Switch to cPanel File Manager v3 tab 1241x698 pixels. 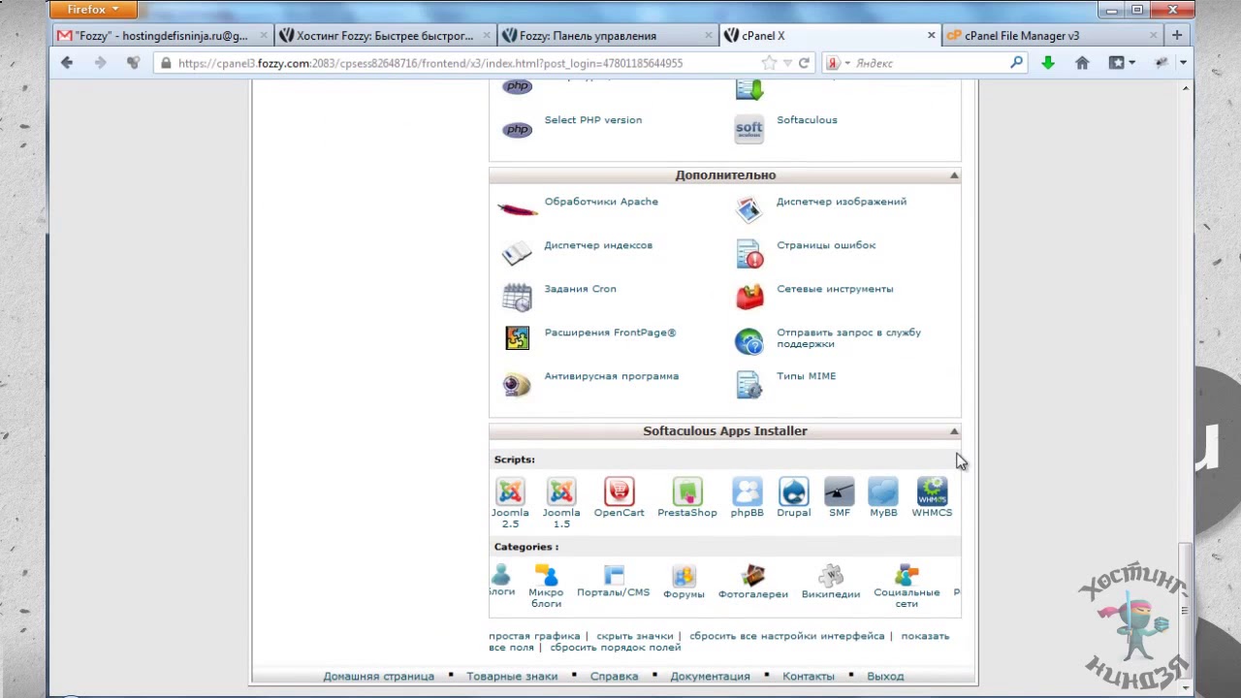coord(1052,36)
